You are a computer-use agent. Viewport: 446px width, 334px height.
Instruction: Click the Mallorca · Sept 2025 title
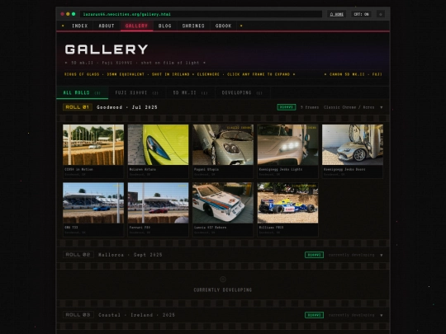tap(130, 255)
